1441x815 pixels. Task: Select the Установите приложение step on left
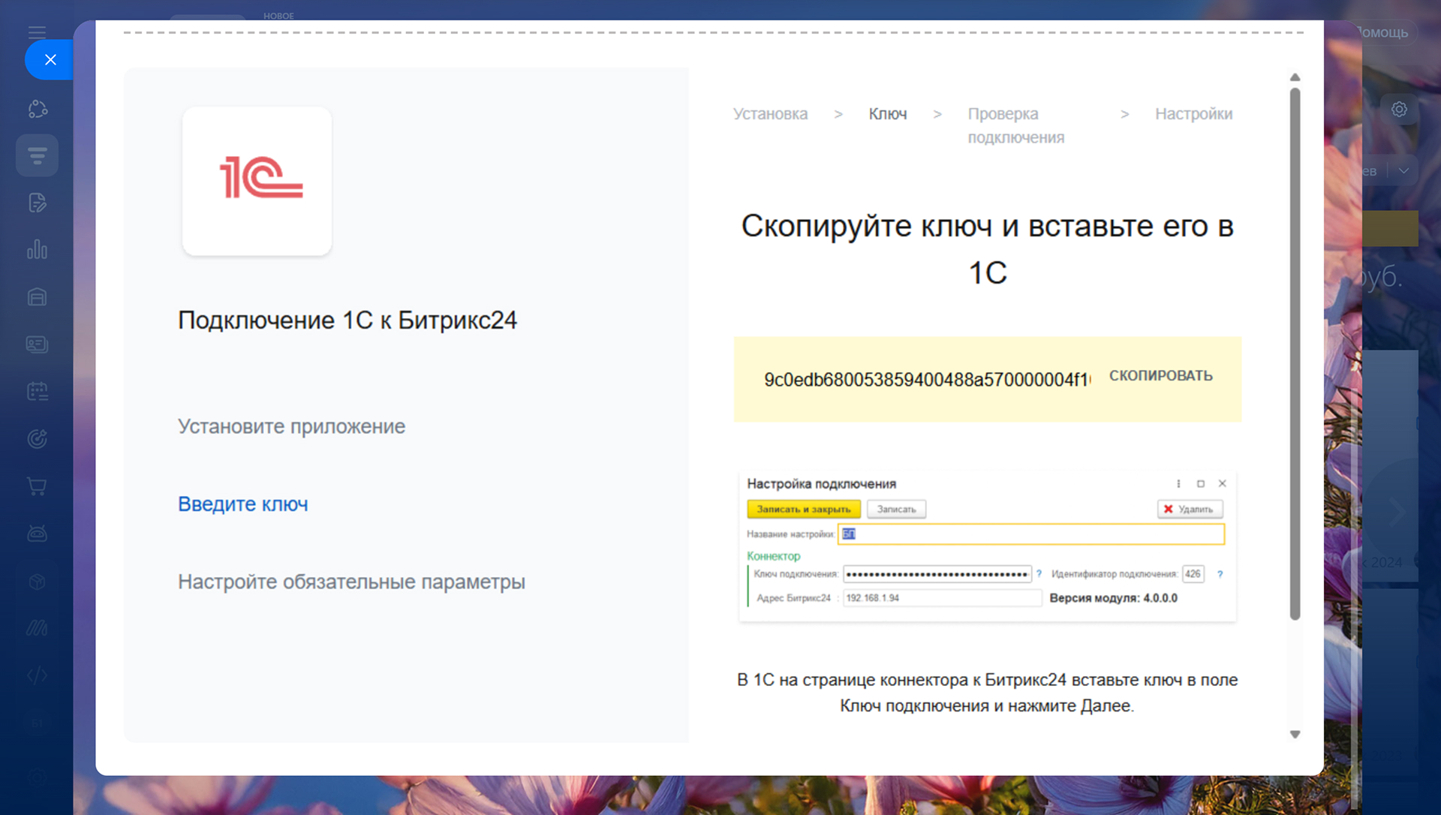click(291, 426)
